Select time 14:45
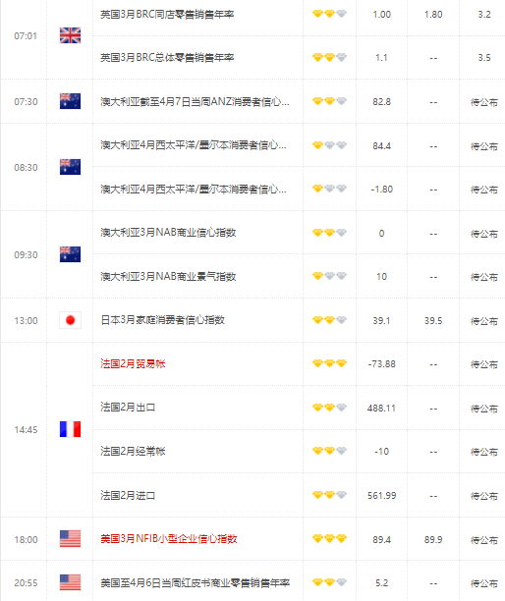Image resolution: width=505 pixels, height=601 pixels. pyautogui.click(x=26, y=430)
